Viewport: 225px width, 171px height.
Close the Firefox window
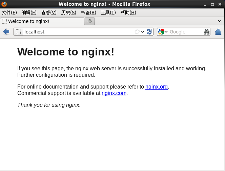(220, 4)
